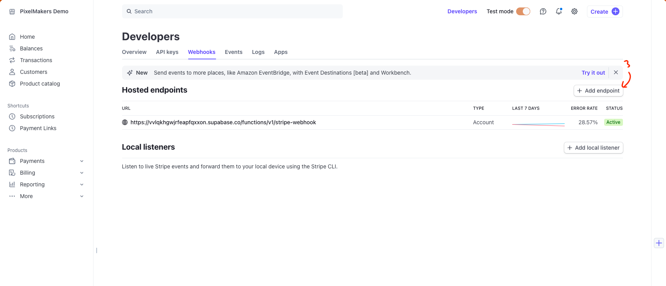Dismiss the Event Destinations banner
Screen dimensions: 666x286
616,72
